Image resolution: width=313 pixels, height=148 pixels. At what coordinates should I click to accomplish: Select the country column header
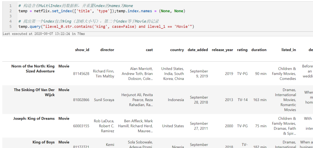click(177, 50)
